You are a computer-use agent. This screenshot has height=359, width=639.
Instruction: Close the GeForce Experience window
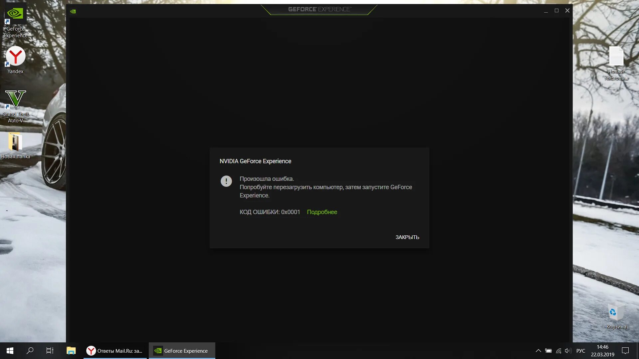(567, 11)
